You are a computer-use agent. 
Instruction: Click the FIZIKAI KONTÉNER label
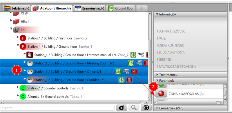click(x=171, y=46)
